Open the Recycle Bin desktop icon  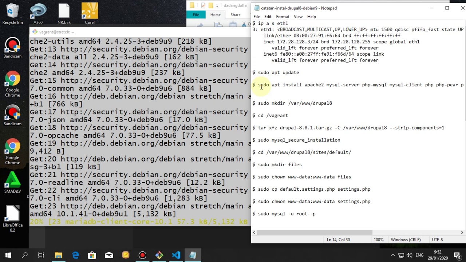point(12,14)
